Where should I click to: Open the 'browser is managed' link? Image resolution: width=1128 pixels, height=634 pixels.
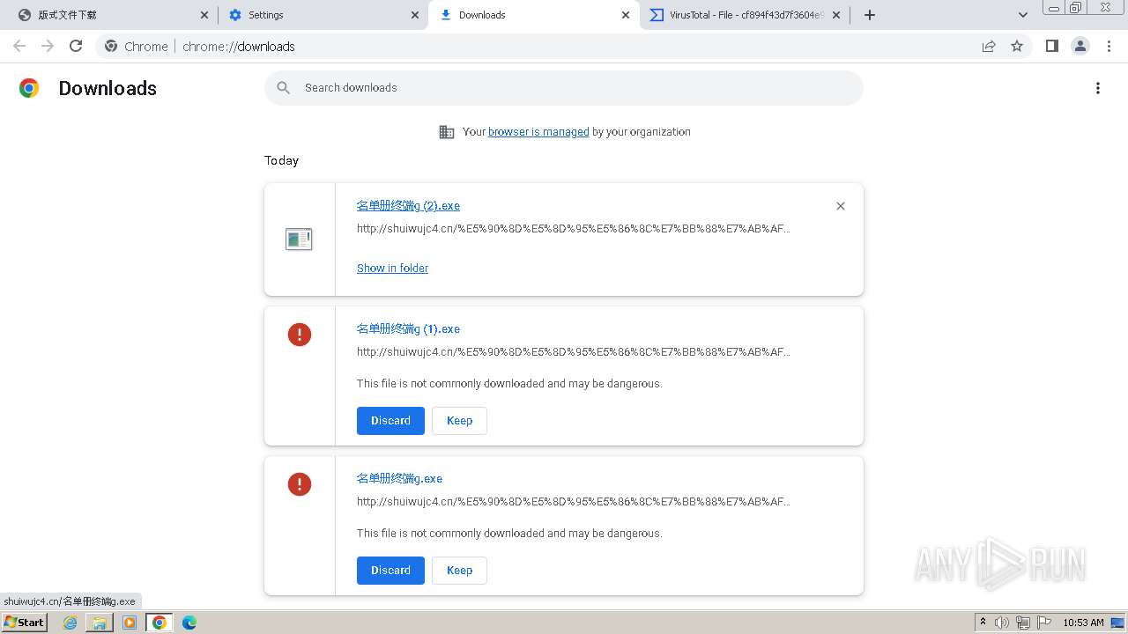click(538, 132)
